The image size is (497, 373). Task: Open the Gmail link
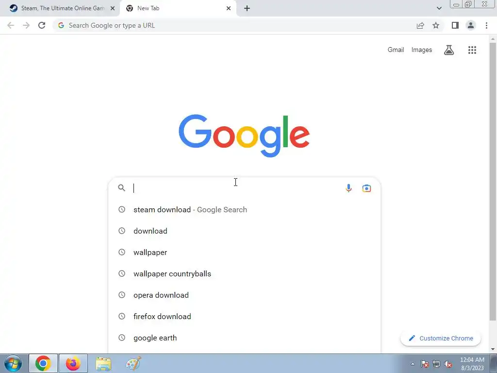(396, 50)
